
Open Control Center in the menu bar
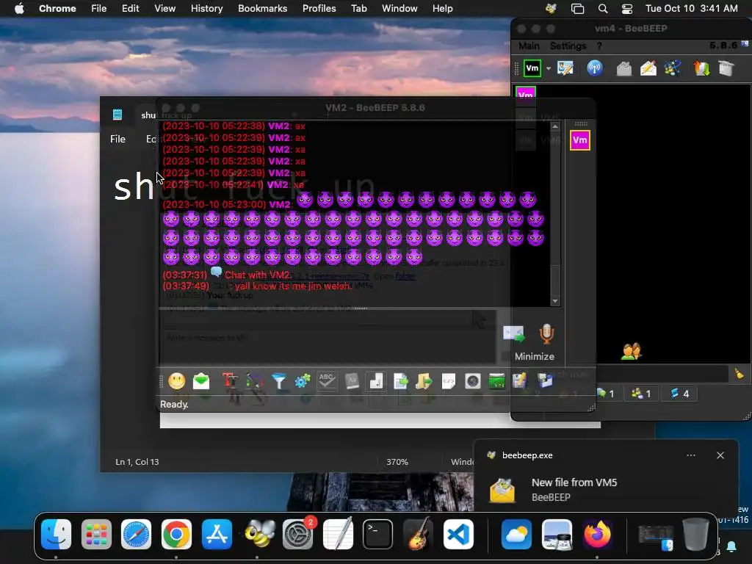(x=627, y=9)
